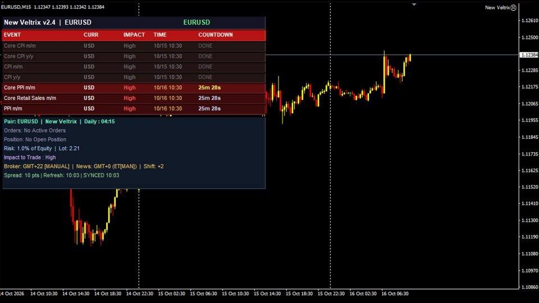Click the 14 Oct 22:30 time axis label
This screenshot has height=303, width=539.
click(140, 293)
